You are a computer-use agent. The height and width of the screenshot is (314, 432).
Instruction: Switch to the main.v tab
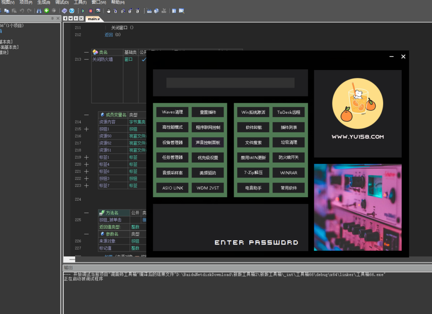pyautogui.click(x=94, y=19)
